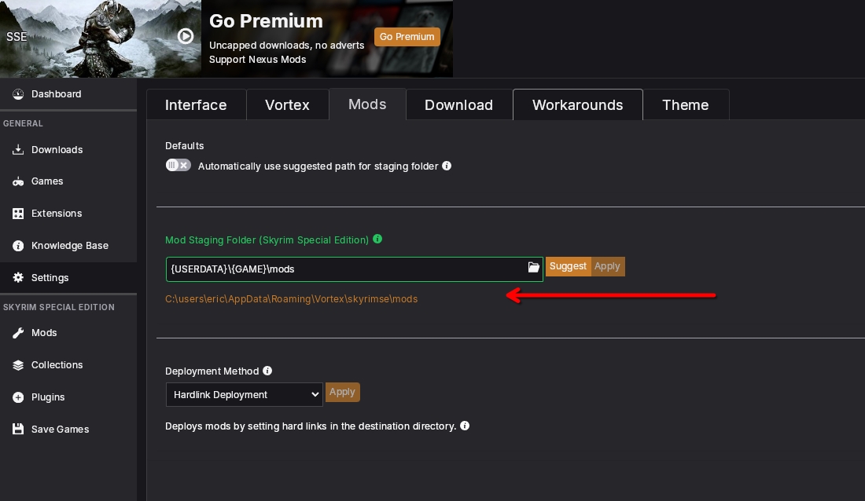Switch to the Download tab
865x501 pixels.
459,104
